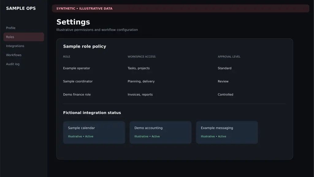Image resolution: width=314 pixels, height=177 pixels.
Task: Click the 'Planning, delivery' access cell
Action: coord(141,81)
